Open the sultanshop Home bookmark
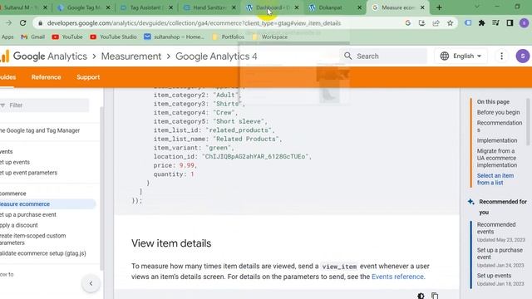Image resolution: width=532 pixels, height=299 pixels. point(174,37)
